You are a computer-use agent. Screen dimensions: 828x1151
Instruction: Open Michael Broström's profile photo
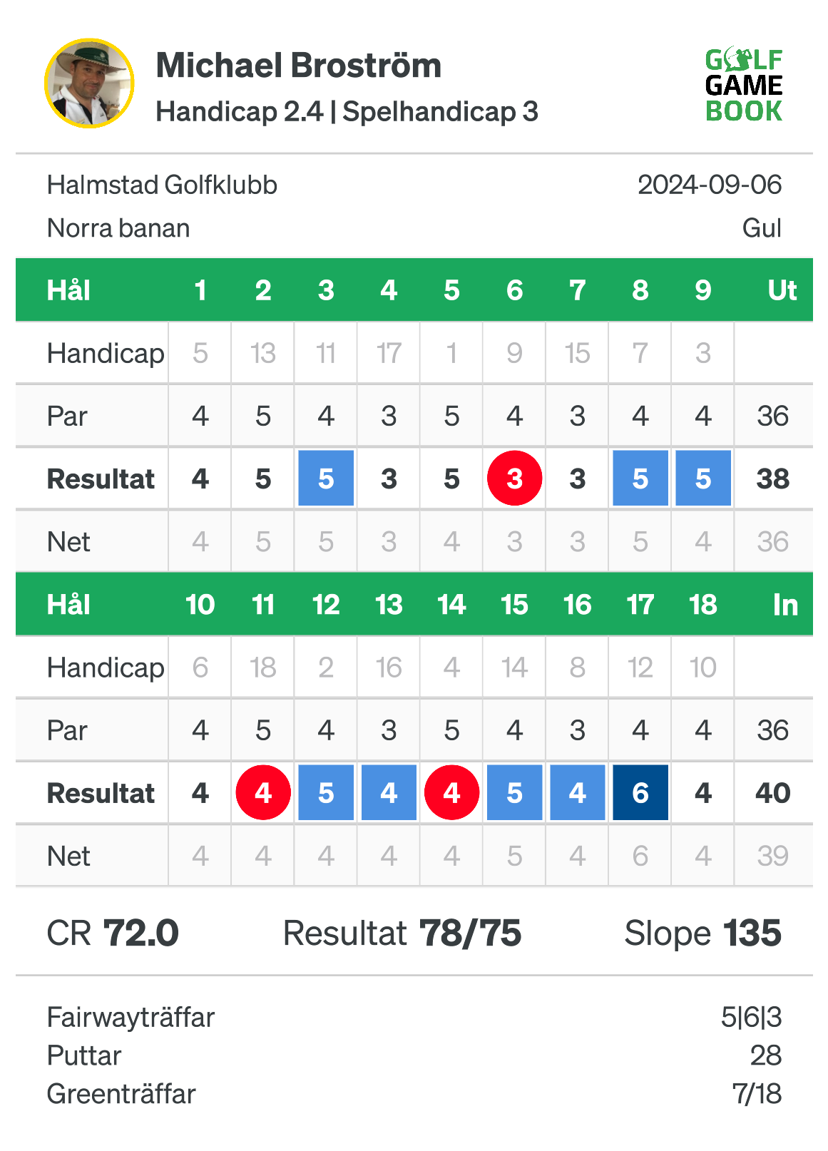click(x=89, y=83)
